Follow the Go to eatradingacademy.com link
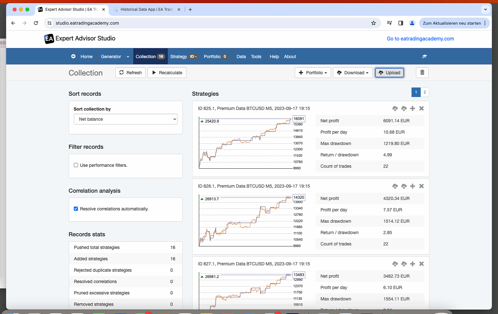 tap(420, 39)
